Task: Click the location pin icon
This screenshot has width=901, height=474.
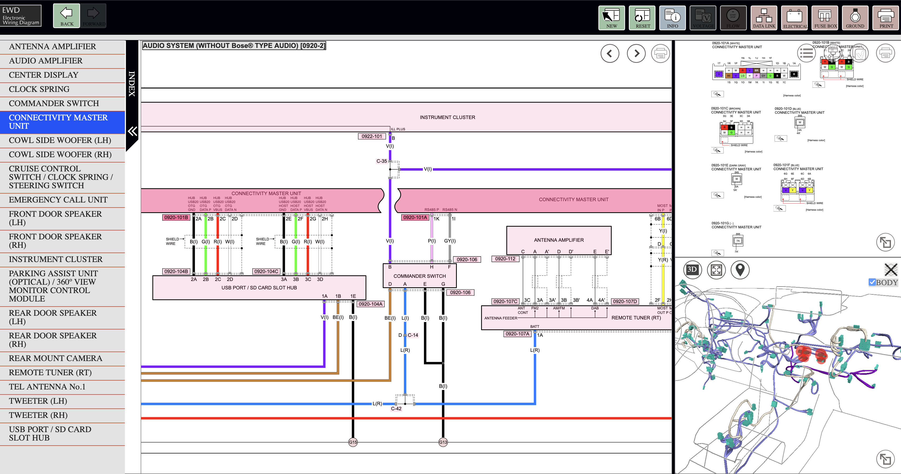Action: [740, 269]
